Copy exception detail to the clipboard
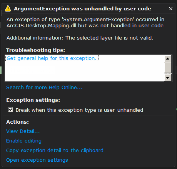Viewport: 177px width, 169px height. pyautogui.click(x=55, y=151)
